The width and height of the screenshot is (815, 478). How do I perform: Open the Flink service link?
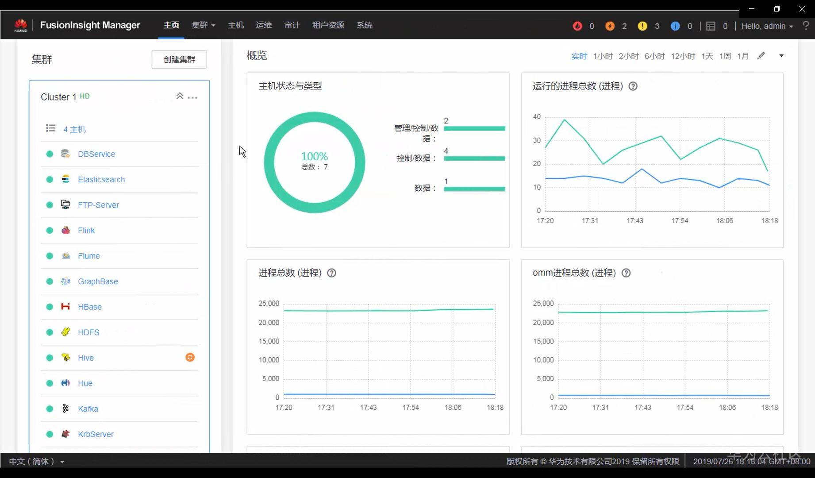pyautogui.click(x=86, y=231)
